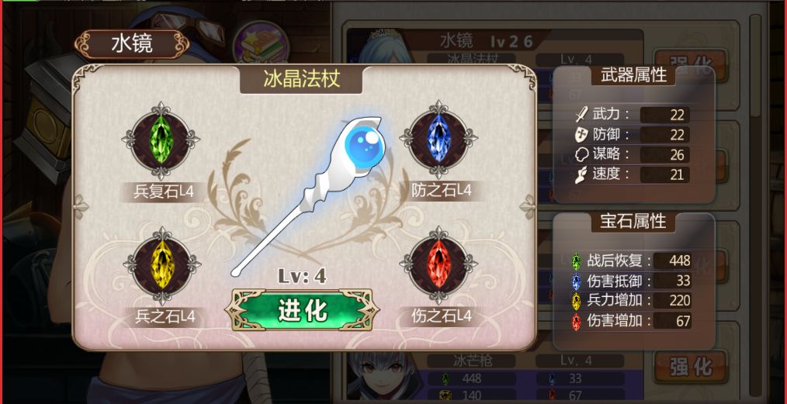This screenshot has height=404, width=787.
Task: Click the sword icon beside 武力
Action: [x=581, y=115]
